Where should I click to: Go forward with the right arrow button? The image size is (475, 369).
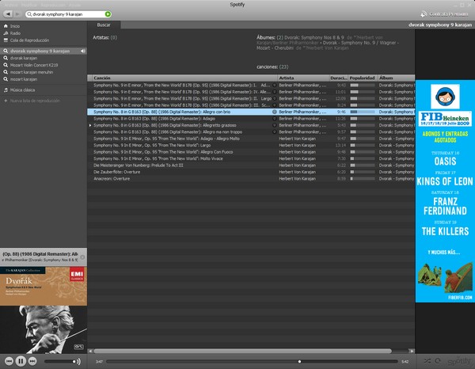(17, 14)
